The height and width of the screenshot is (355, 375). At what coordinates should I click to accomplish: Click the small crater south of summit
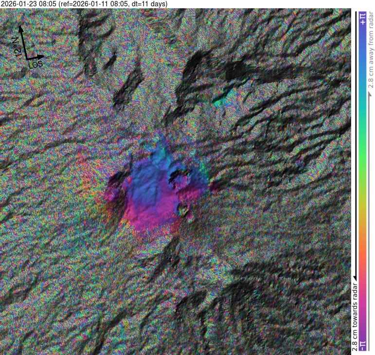pos(183,210)
